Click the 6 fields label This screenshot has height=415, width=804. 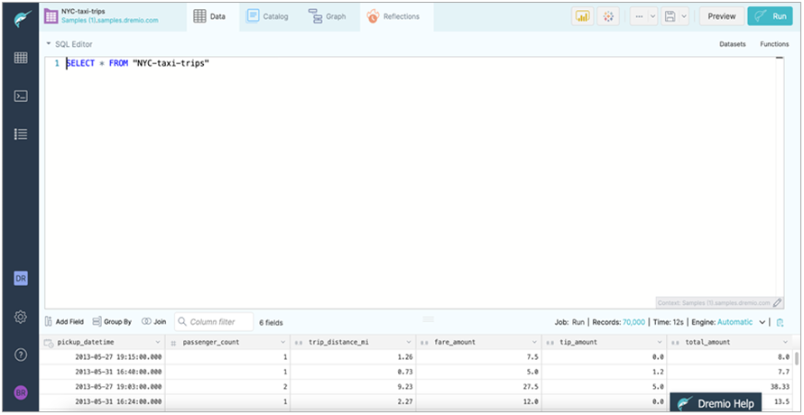coord(271,323)
